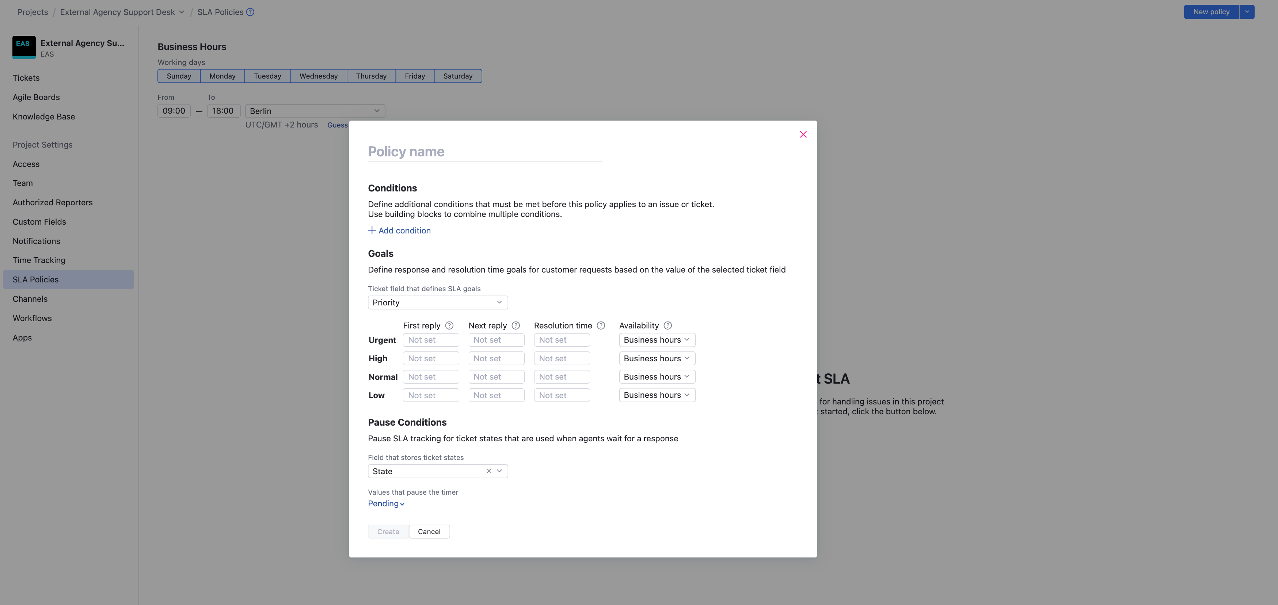Close the policy creation dialog
This screenshot has width=1278, height=605.
[803, 134]
